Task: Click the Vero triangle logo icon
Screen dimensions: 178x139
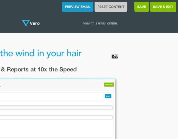Action: 25,23
